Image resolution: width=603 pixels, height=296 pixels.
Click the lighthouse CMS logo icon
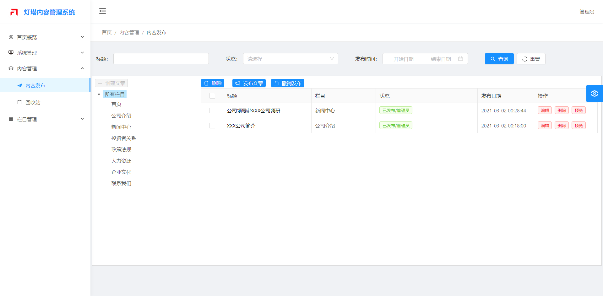pyautogui.click(x=14, y=12)
